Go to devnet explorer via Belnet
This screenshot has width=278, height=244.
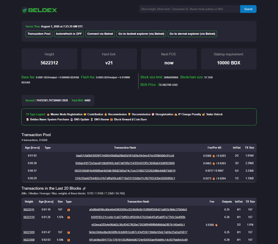pos(193,34)
